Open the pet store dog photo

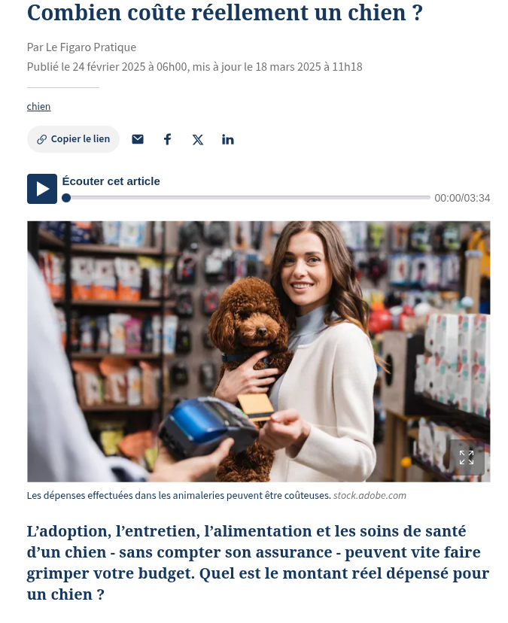pos(258,351)
